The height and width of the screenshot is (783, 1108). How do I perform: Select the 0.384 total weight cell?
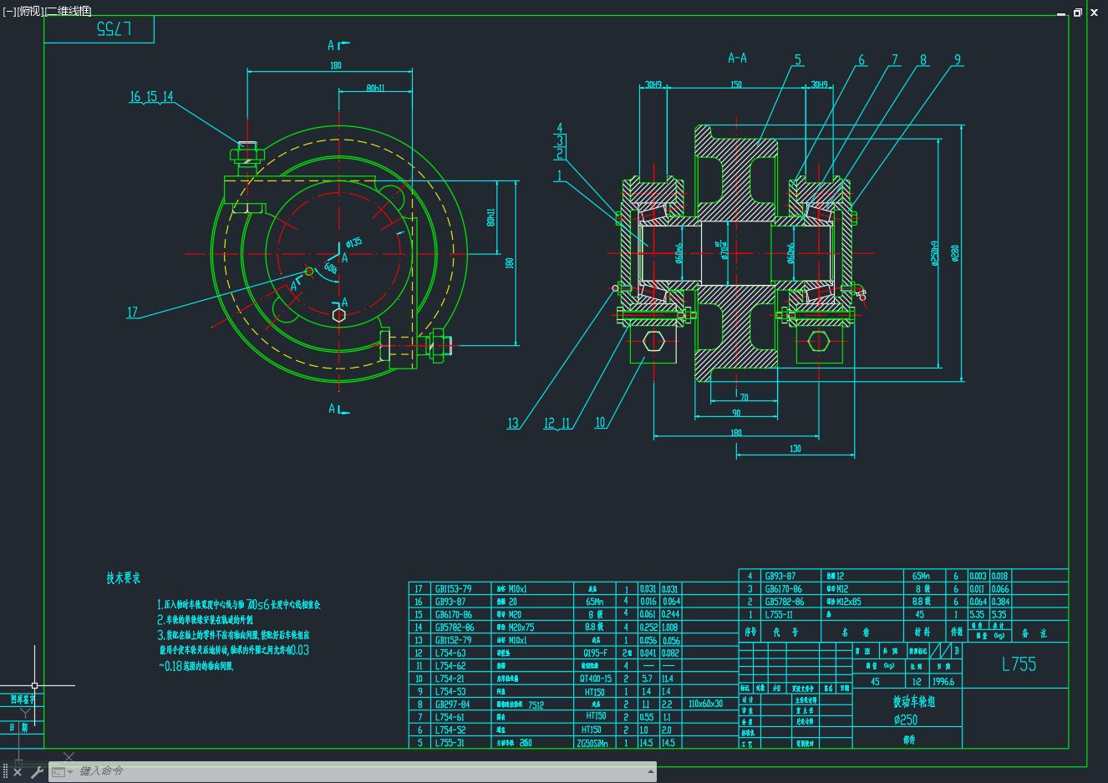pos(999,602)
